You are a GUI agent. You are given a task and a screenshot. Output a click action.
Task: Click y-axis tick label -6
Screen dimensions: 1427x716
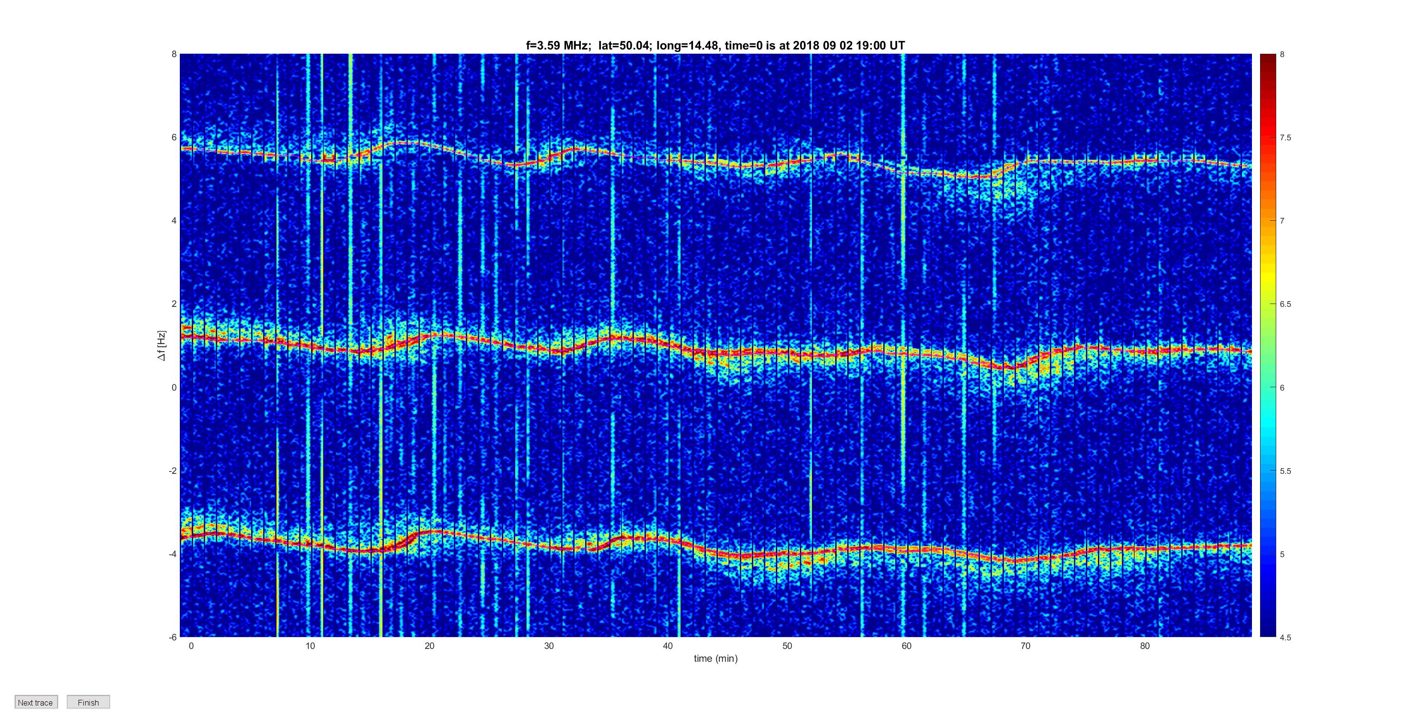[x=172, y=638]
